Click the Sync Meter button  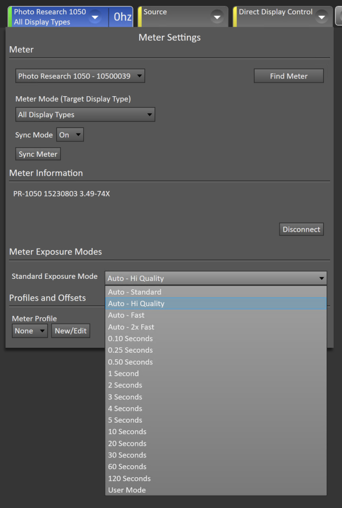pos(38,154)
